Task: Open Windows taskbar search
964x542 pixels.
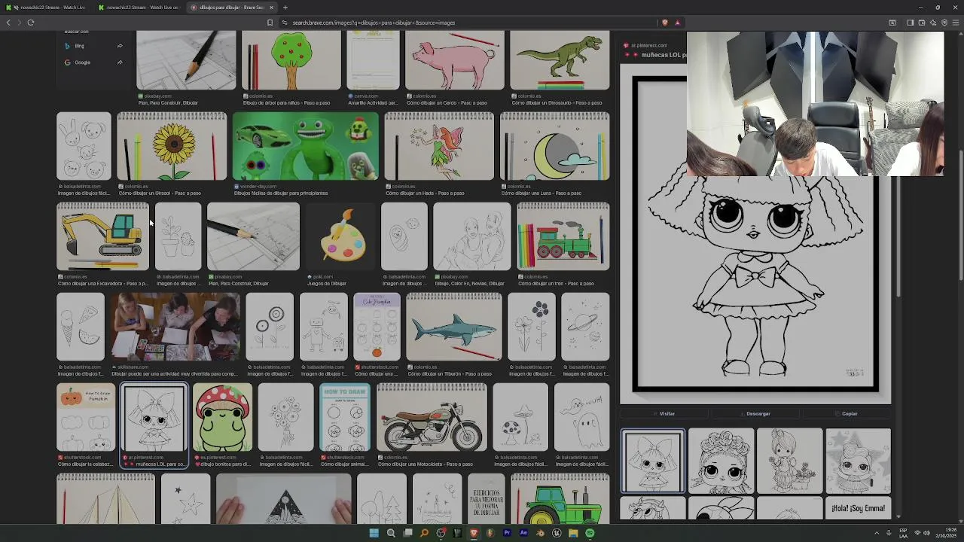Action: 390,533
